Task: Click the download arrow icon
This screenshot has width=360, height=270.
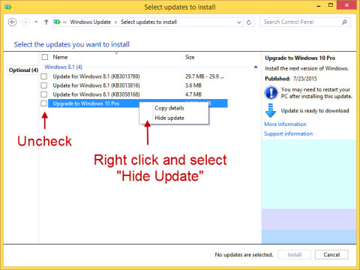Action: point(271,111)
